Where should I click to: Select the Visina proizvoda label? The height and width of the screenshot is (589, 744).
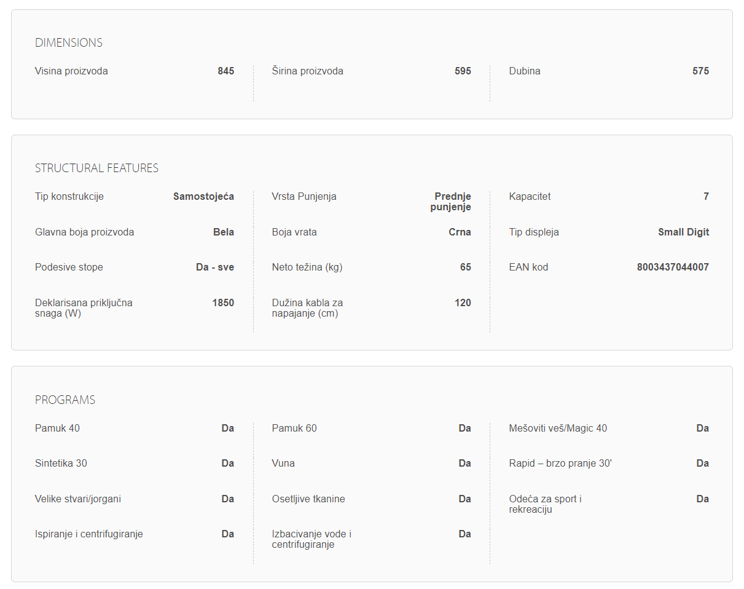(x=71, y=71)
